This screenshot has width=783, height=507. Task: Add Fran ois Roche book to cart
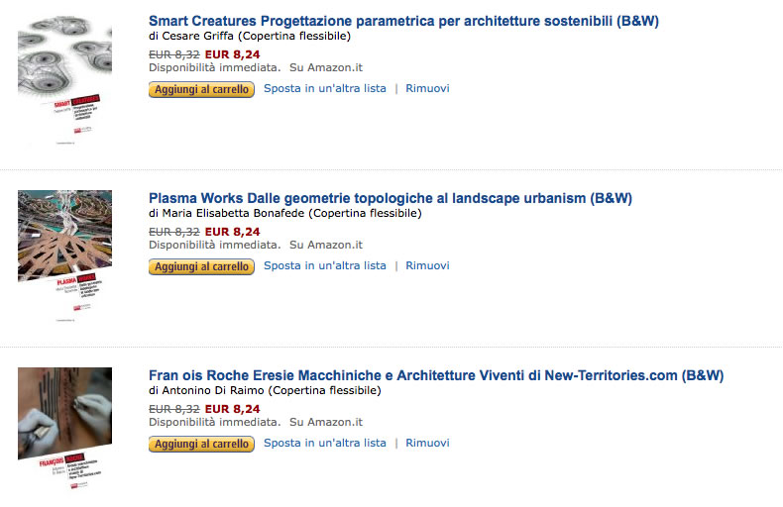pos(201,444)
